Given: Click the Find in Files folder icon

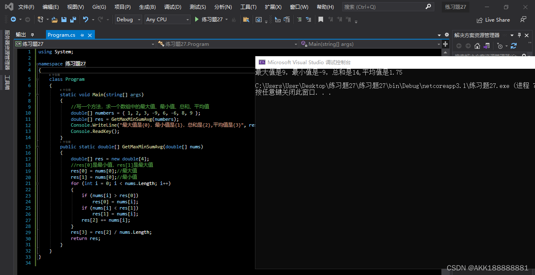Looking at the screenshot, I should [x=246, y=20].
